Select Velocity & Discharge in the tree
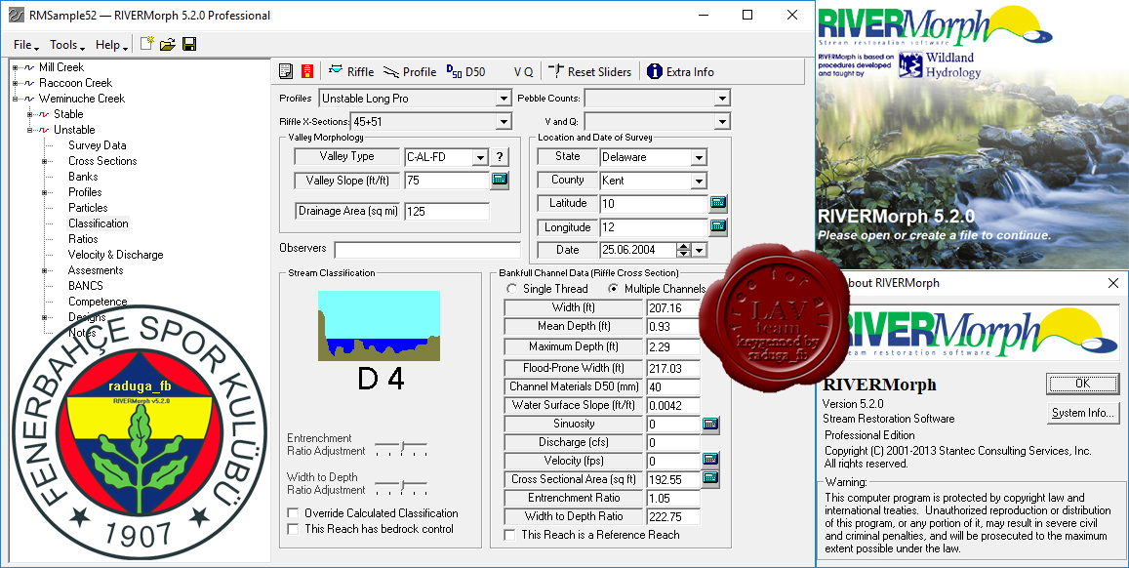This screenshot has width=1129, height=568. [116, 255]
